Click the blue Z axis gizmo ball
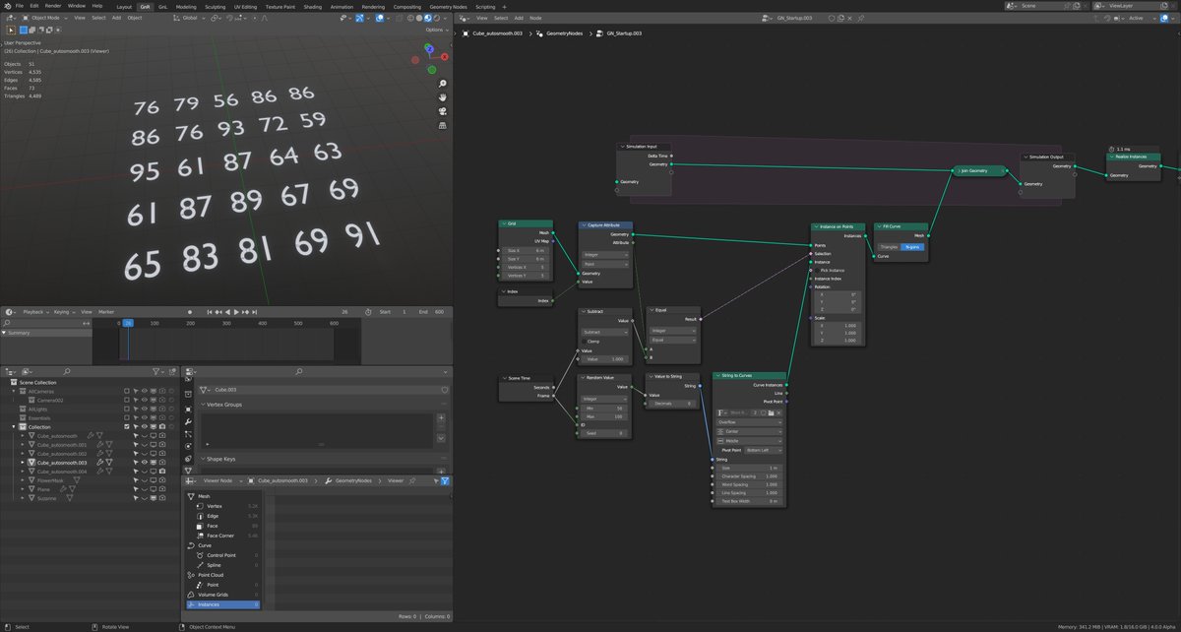 (x=429, y=47)
